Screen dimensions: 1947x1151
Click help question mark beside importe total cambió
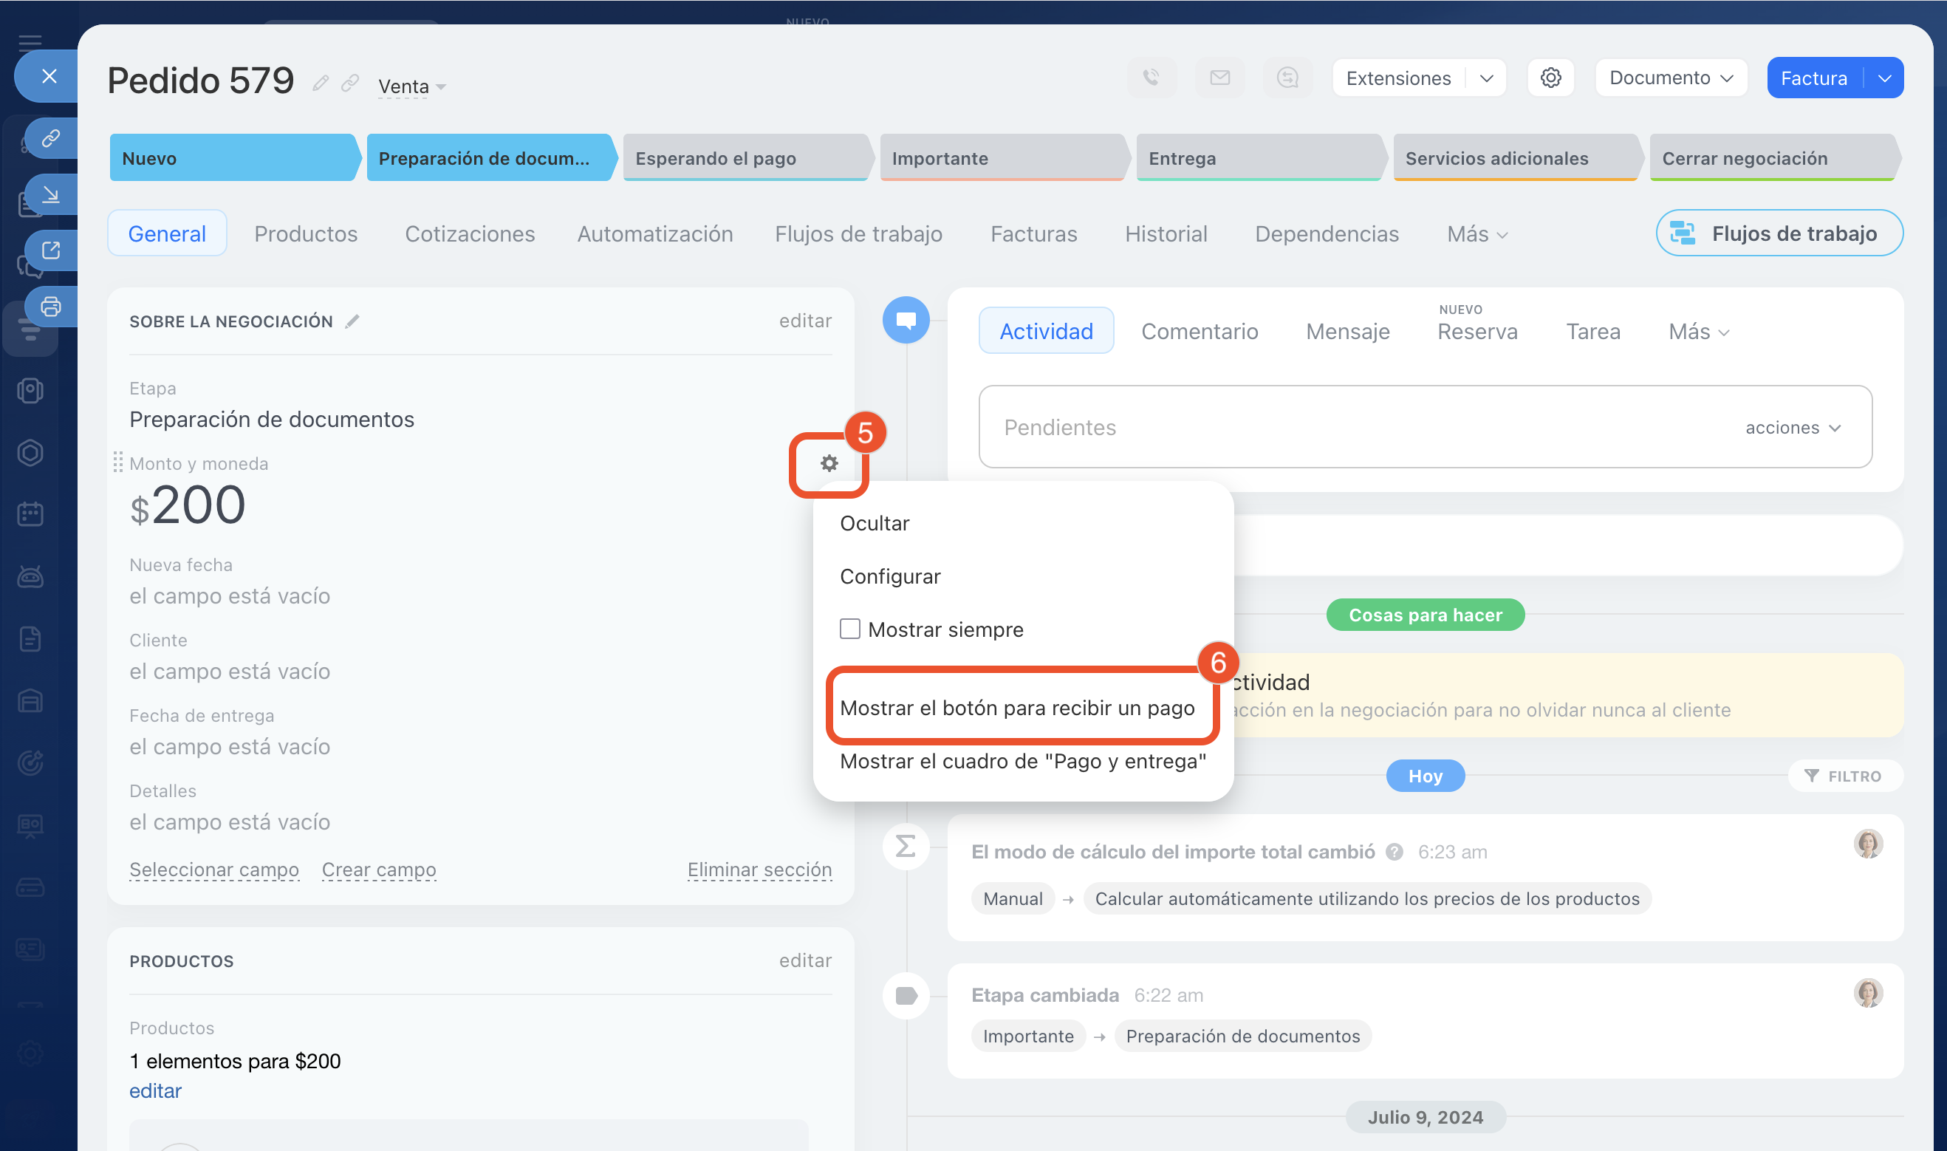[x=1395, y=852]
